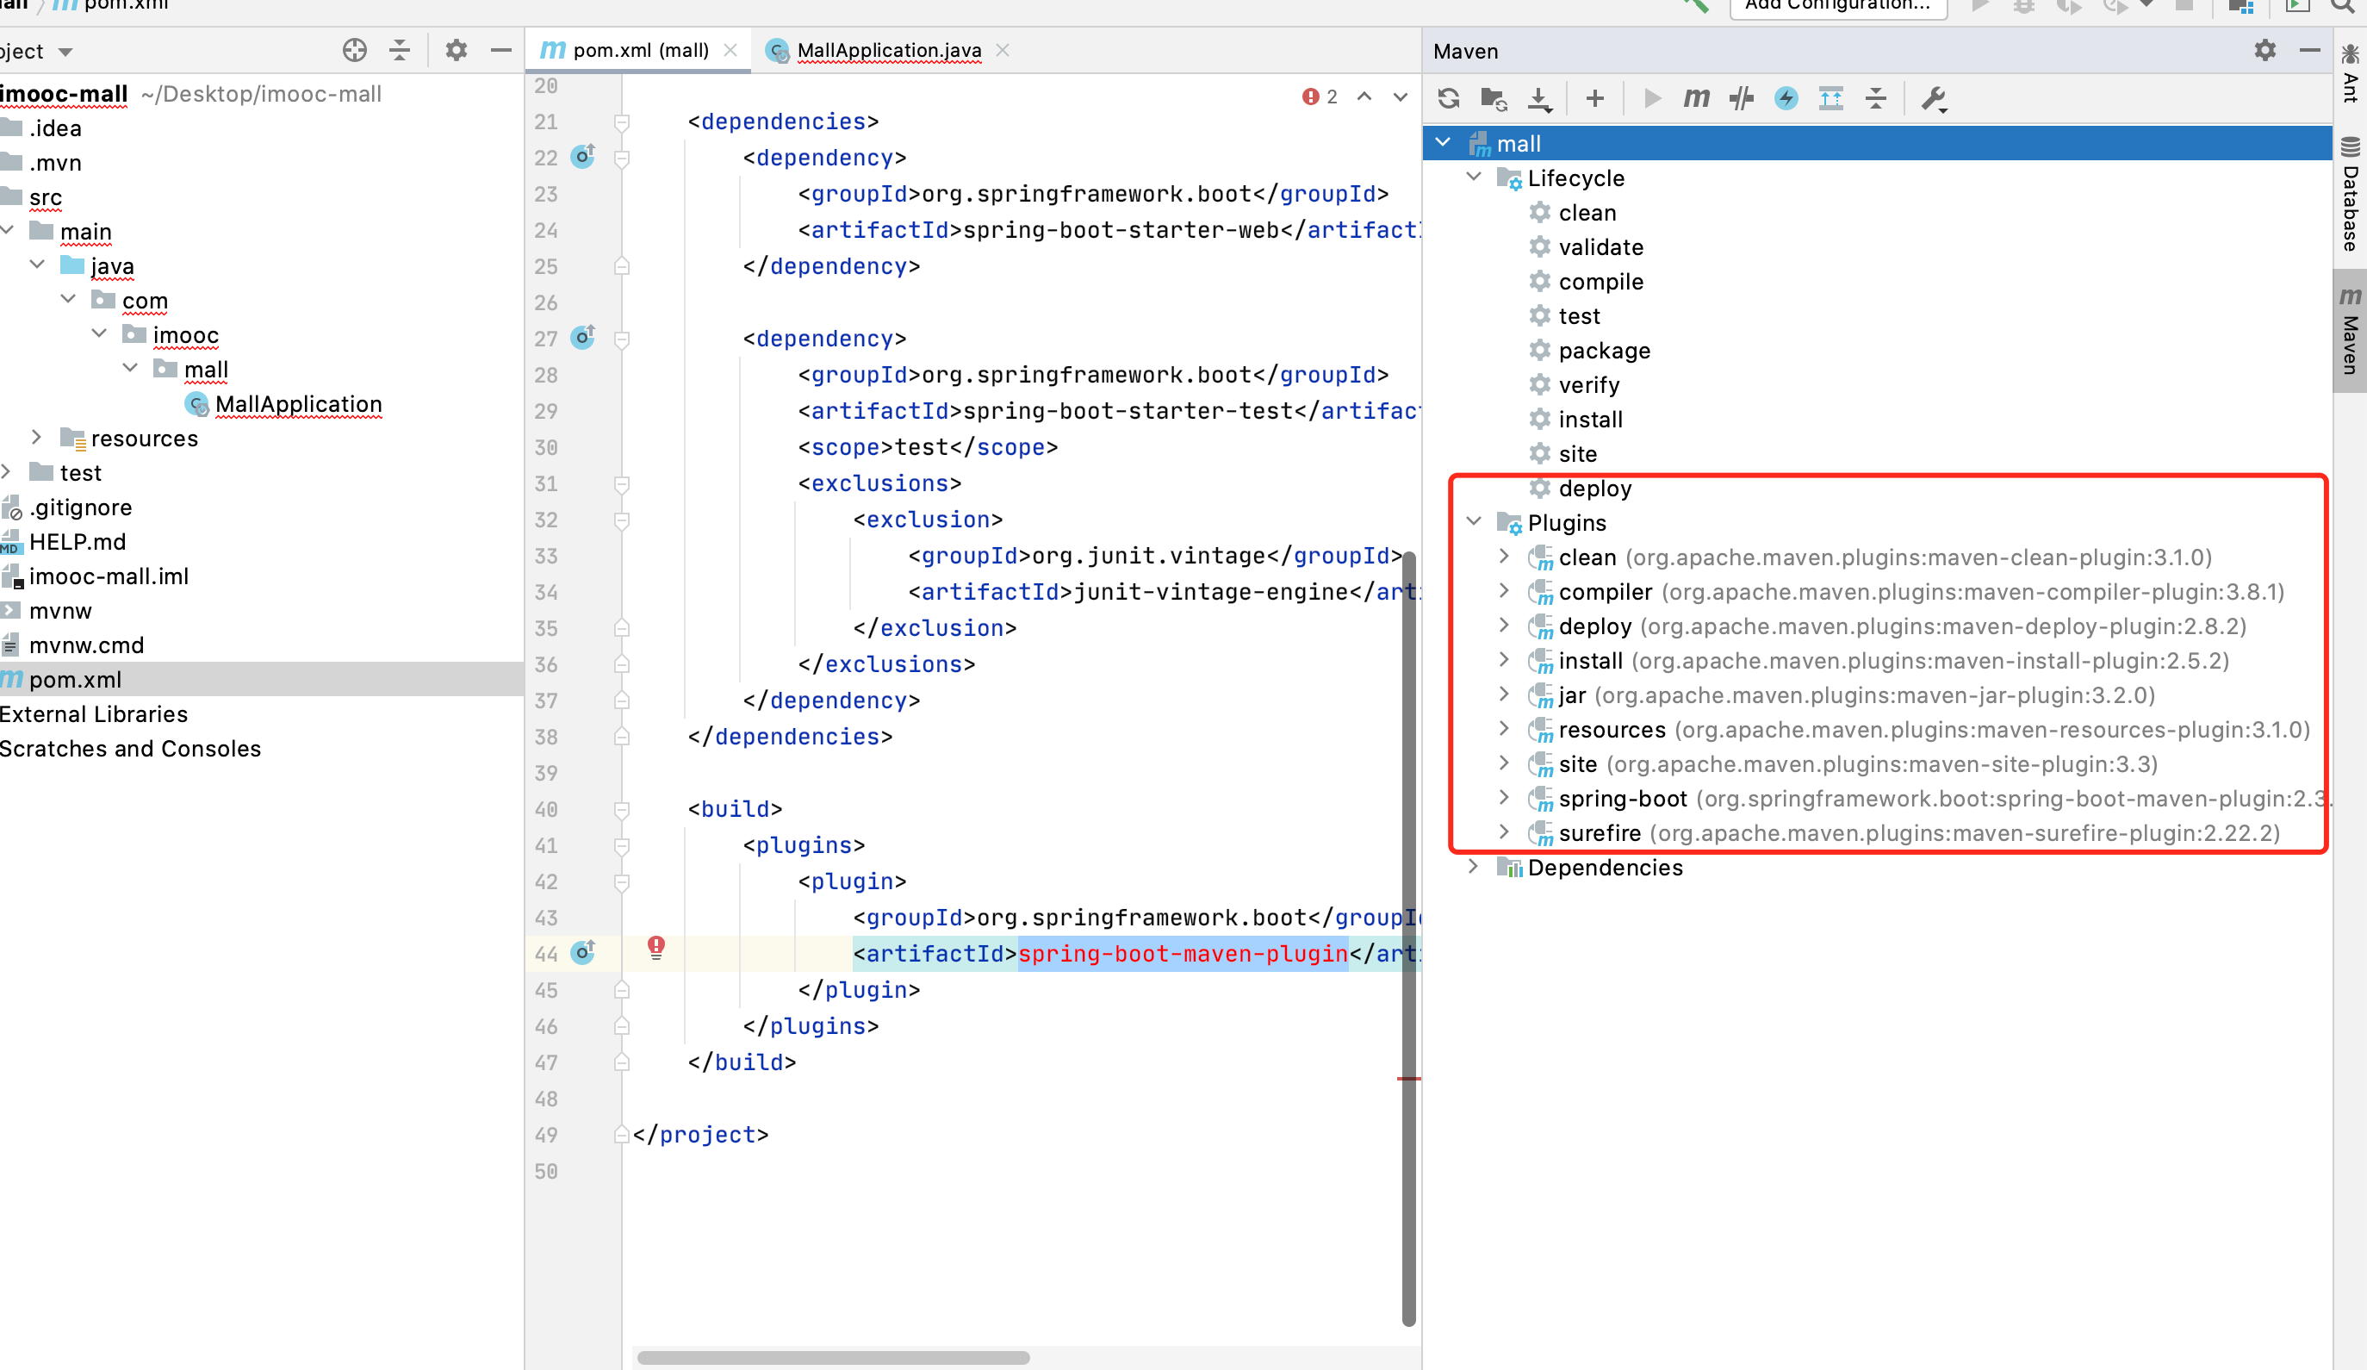
Task: Close the MallApplication.java tab
Action: (1003, 51)
